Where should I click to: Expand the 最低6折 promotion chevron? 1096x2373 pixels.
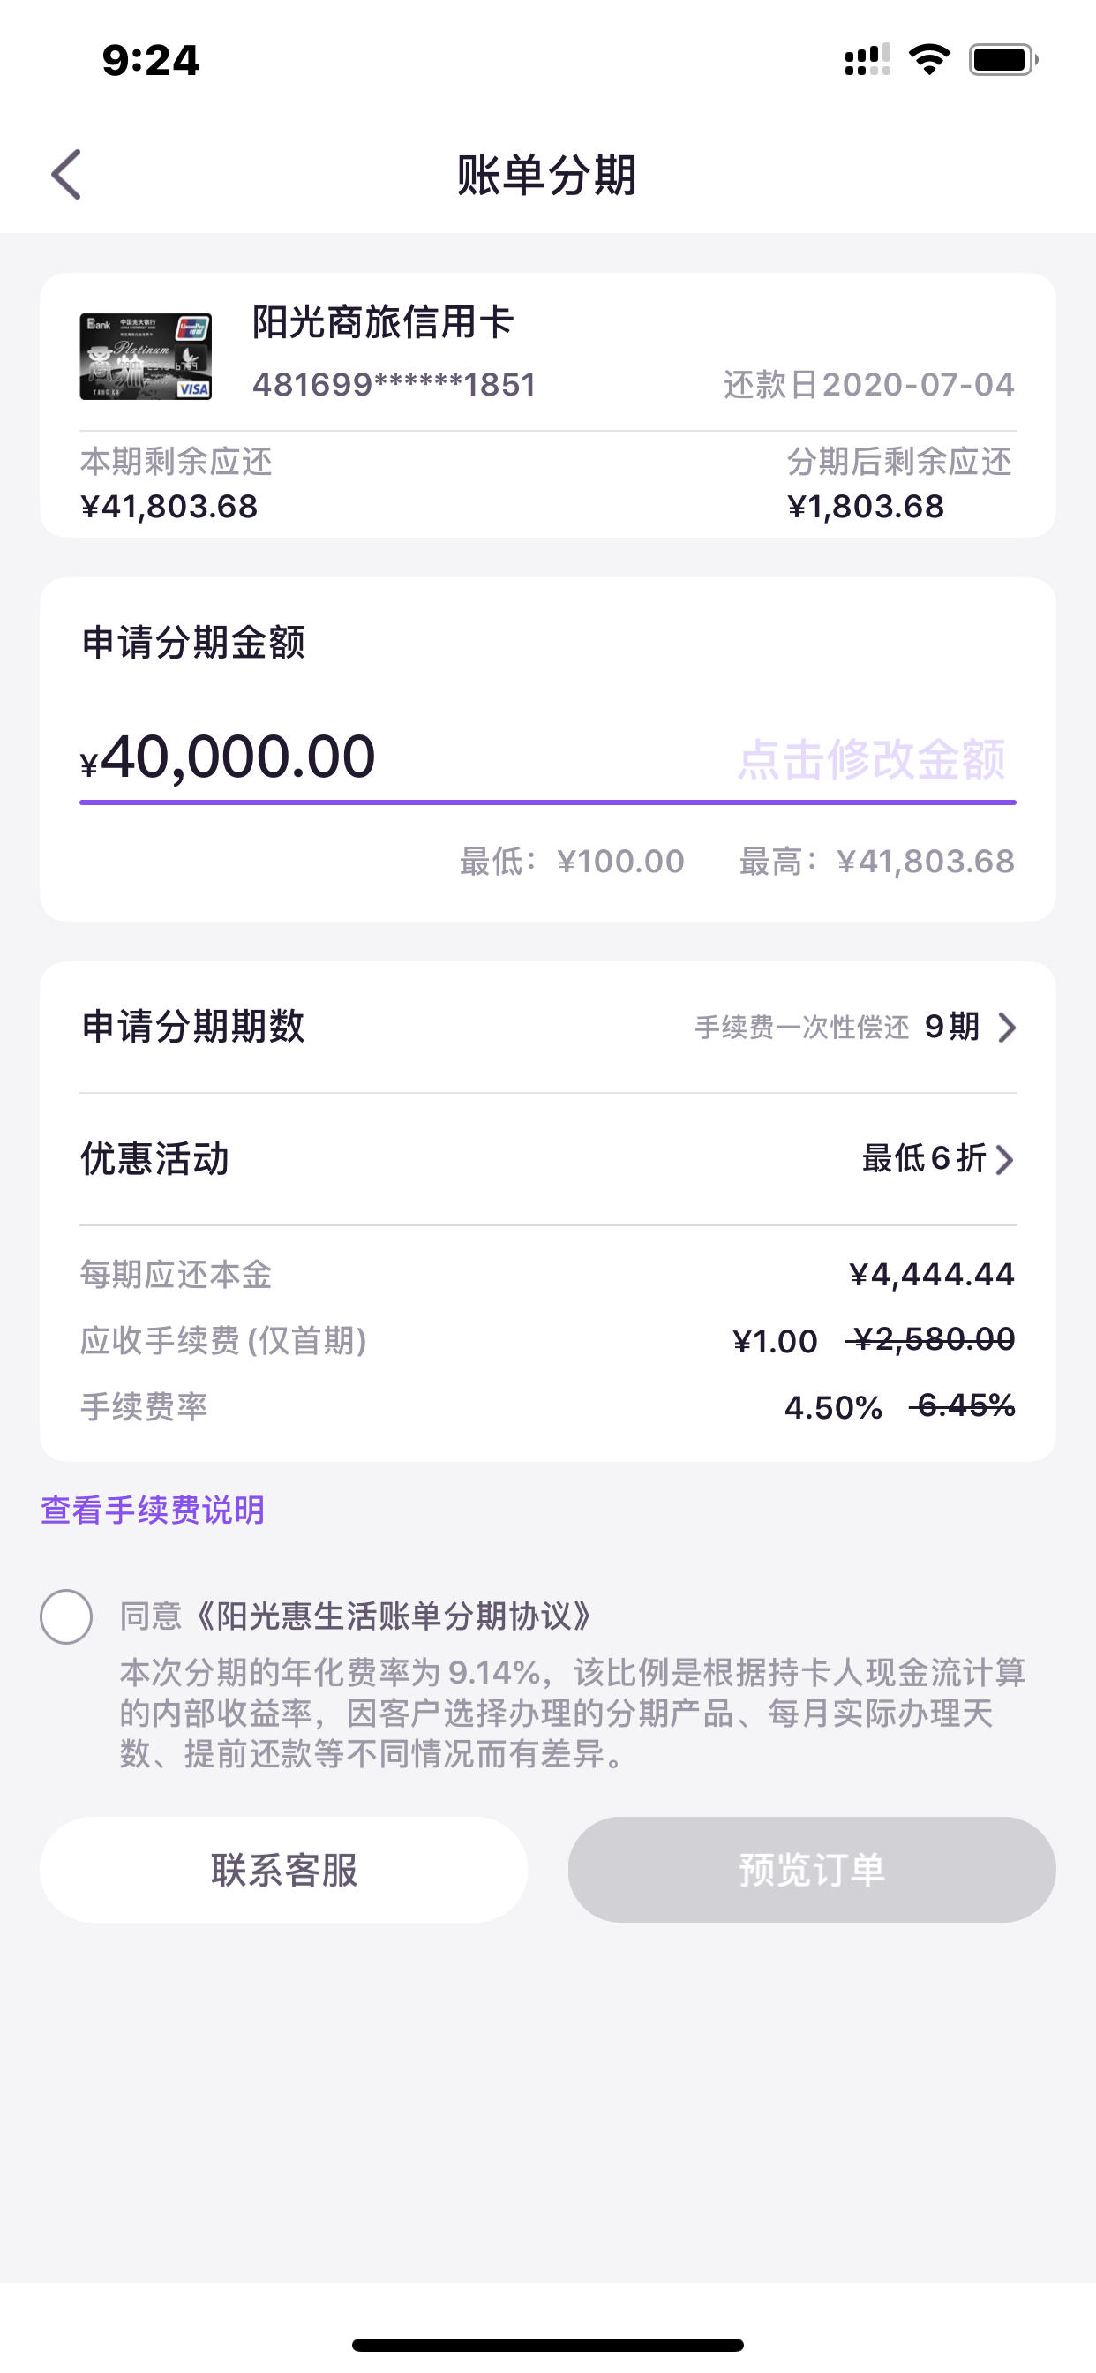coord(1005,1159)
